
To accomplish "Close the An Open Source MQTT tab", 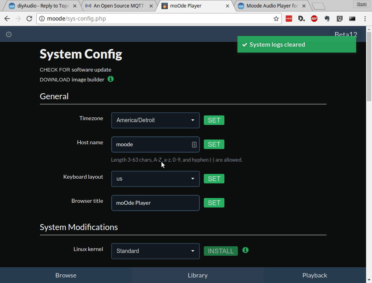I will [x=151, y=6].
